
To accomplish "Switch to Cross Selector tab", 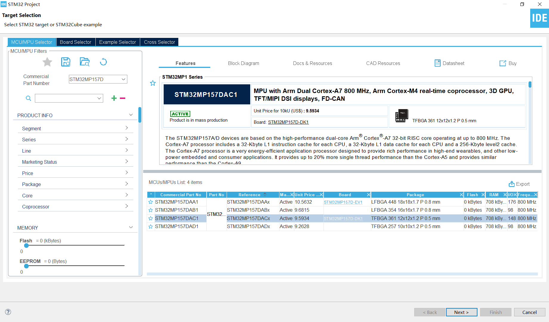I will pyautogui.click(x=159, y=42).
